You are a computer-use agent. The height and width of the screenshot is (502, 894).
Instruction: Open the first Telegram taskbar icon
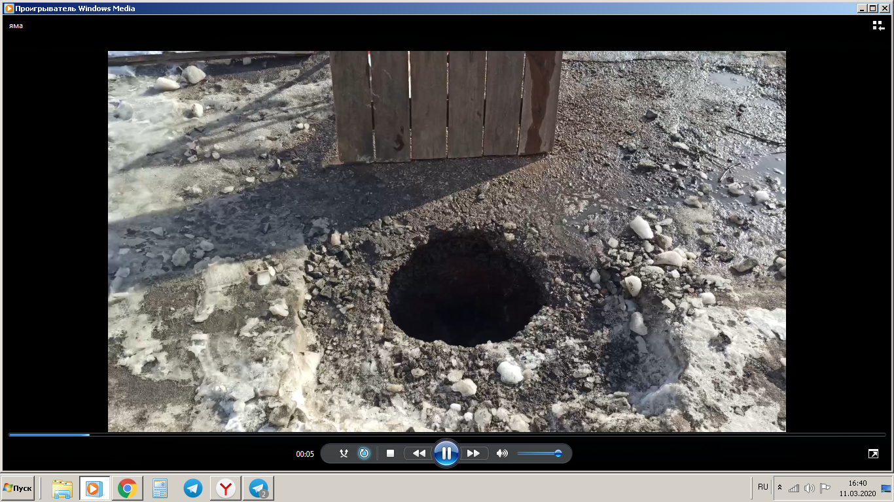coord(192,488)
